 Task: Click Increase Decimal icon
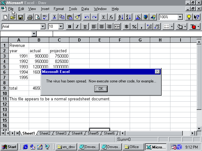pyautogui.click(x=149, y=26)
